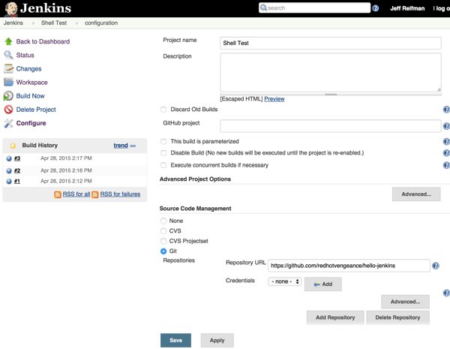Trigger Build Now link
450x349 pixels.
(x=31, y=96)
